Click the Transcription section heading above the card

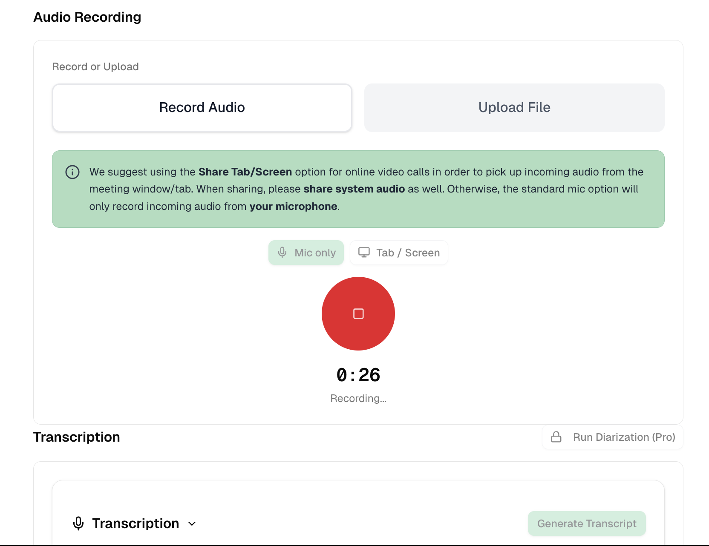[77, 437]
